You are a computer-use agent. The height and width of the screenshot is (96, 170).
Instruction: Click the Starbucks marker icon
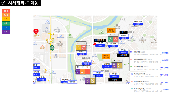(52, 48)
